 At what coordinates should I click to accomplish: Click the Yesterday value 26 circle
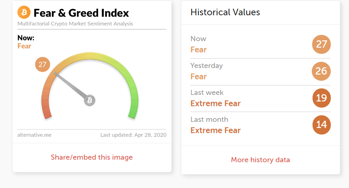pos(321,71)
